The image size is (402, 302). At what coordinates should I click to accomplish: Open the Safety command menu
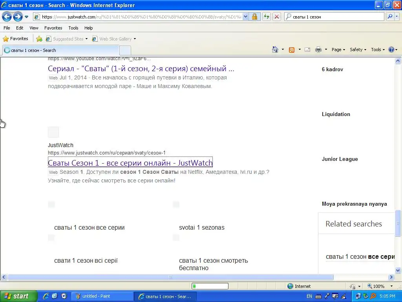point(358,50)
